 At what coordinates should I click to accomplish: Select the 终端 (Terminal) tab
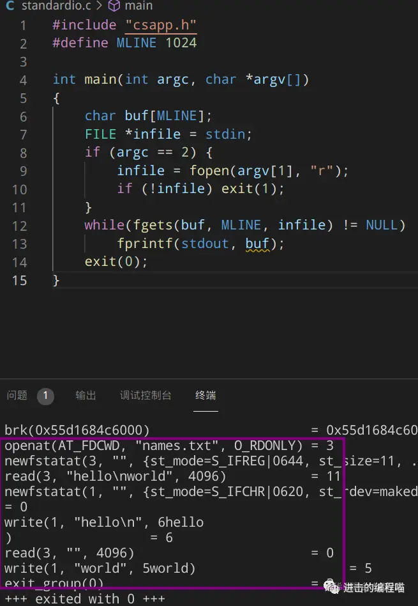point(205,395)
